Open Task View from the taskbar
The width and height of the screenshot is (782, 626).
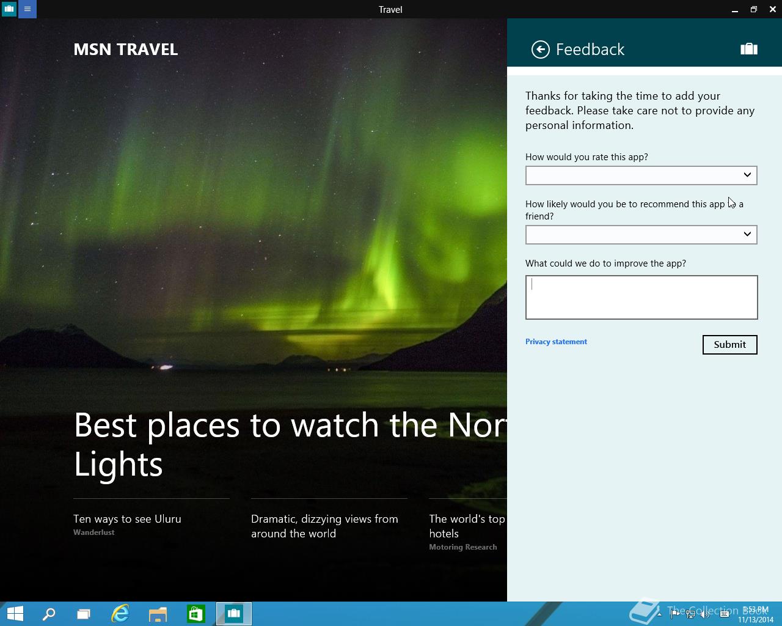pos(84,614)
